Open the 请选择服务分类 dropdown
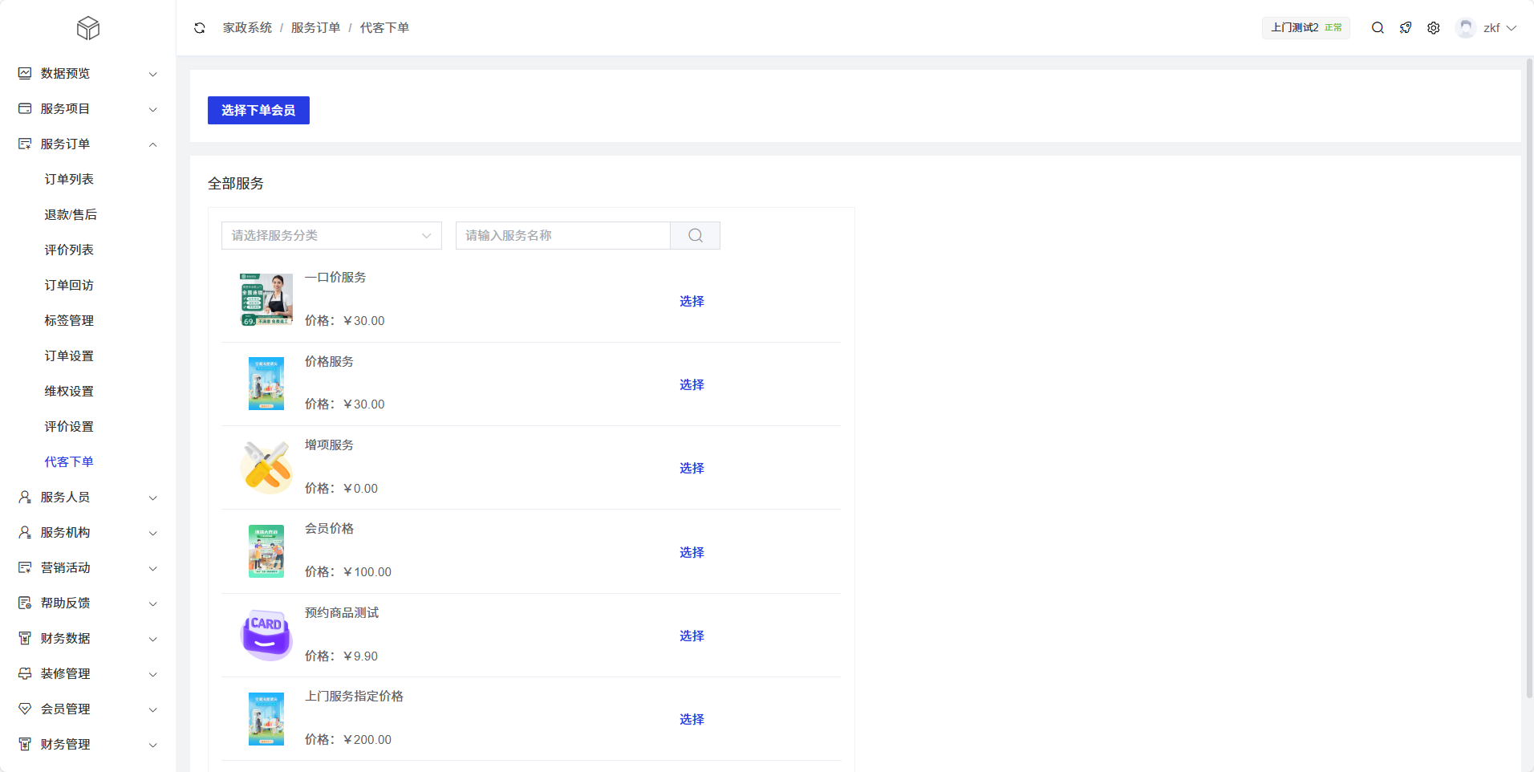This screenshot has height=772, width=1534. pos(331,236)
